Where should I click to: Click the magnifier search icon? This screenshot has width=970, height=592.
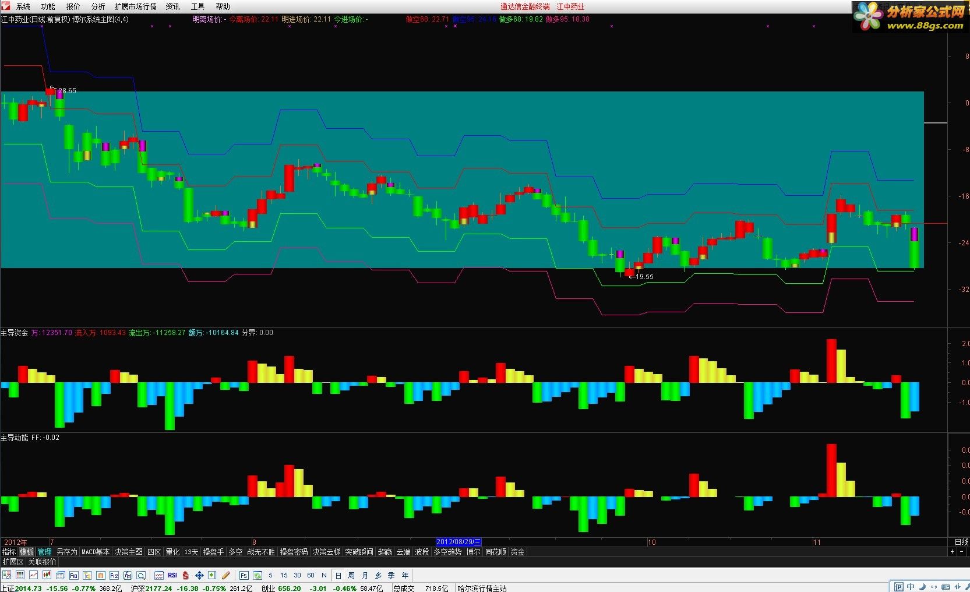click(141, 575)
